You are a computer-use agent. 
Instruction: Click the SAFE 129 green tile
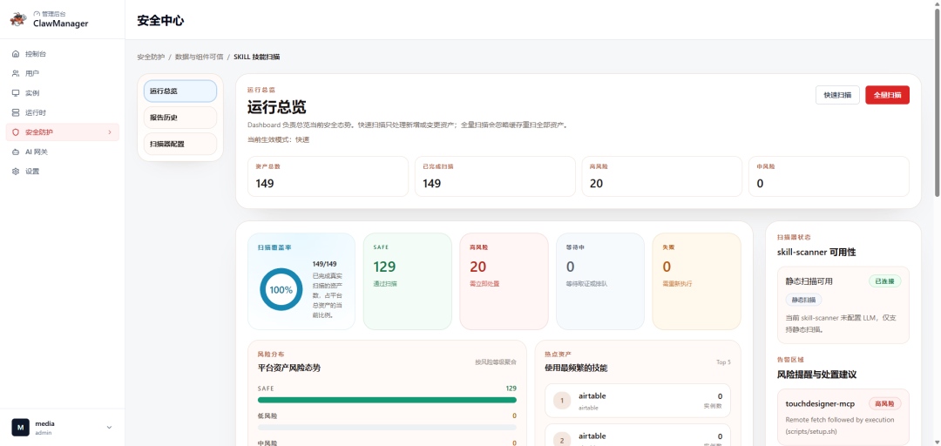click(x=408, y=281)
